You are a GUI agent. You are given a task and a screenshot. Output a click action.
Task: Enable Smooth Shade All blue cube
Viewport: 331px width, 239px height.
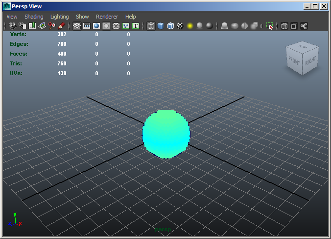coord(161,26)
